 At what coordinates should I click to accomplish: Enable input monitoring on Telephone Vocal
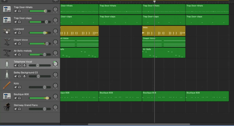click(x=24, y=65)
